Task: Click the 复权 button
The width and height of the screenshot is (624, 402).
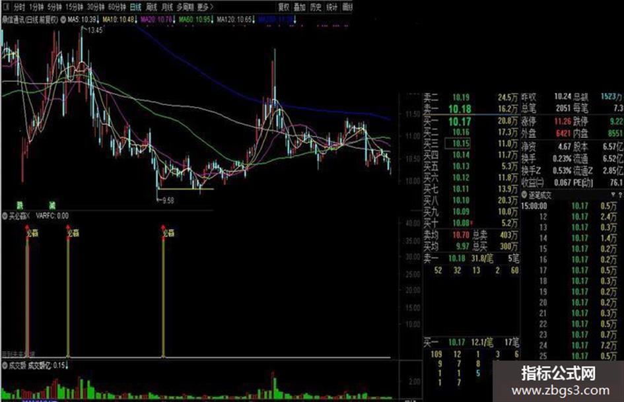Action: pyautogui.click(x=284, y=7)
